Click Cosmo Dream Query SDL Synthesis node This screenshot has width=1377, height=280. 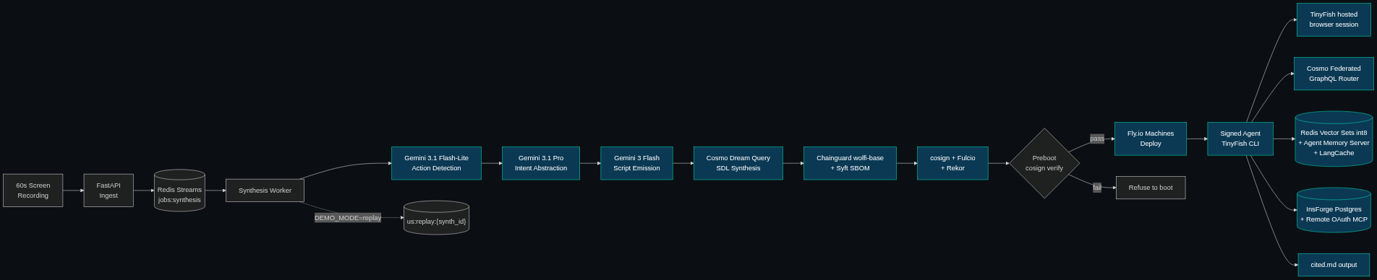[x=738, y=163]
